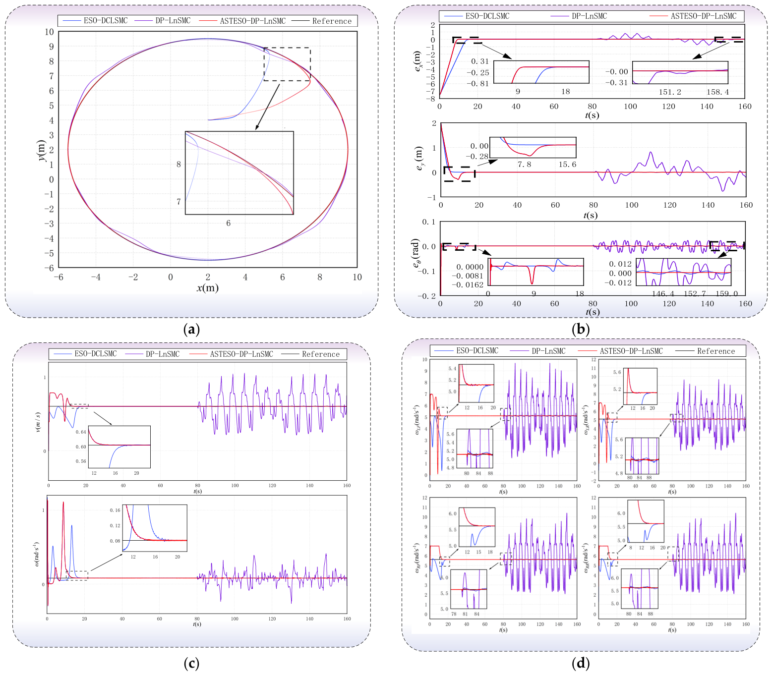
Task: Click the x(m) axis label in panel (a)
Action: click(208, 288)
